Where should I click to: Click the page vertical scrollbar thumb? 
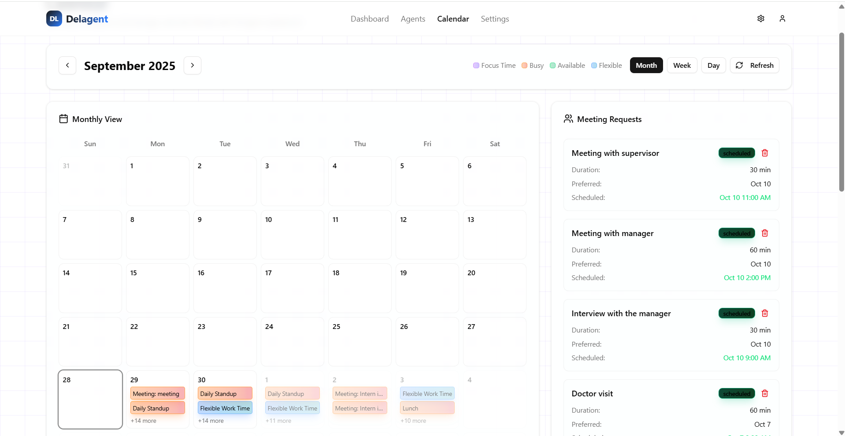coord(841,112)
